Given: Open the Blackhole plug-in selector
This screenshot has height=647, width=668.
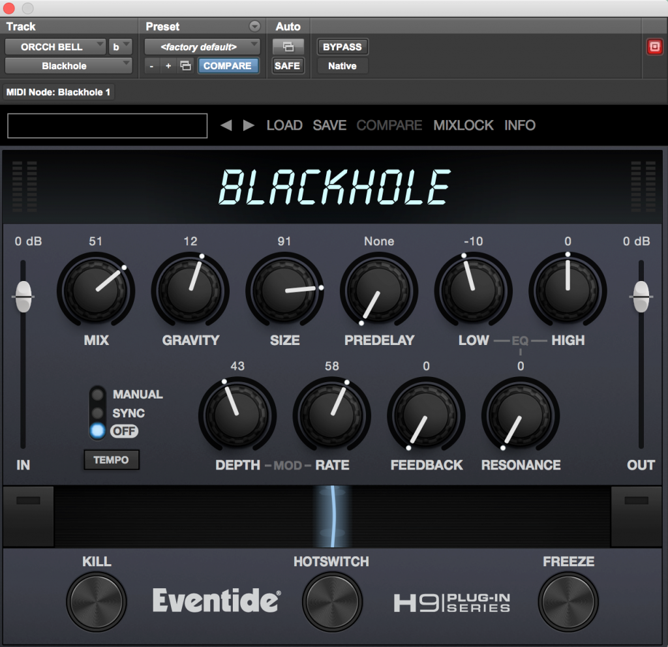Looking at the screenshot, I should (68, 66).
